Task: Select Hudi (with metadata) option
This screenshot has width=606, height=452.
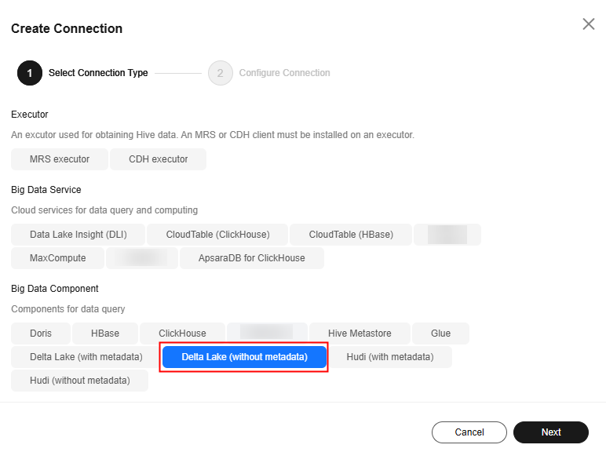Action: click(390, 357)
